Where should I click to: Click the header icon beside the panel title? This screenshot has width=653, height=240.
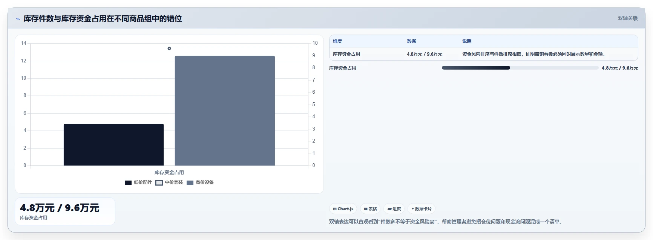tap(18, 19)
